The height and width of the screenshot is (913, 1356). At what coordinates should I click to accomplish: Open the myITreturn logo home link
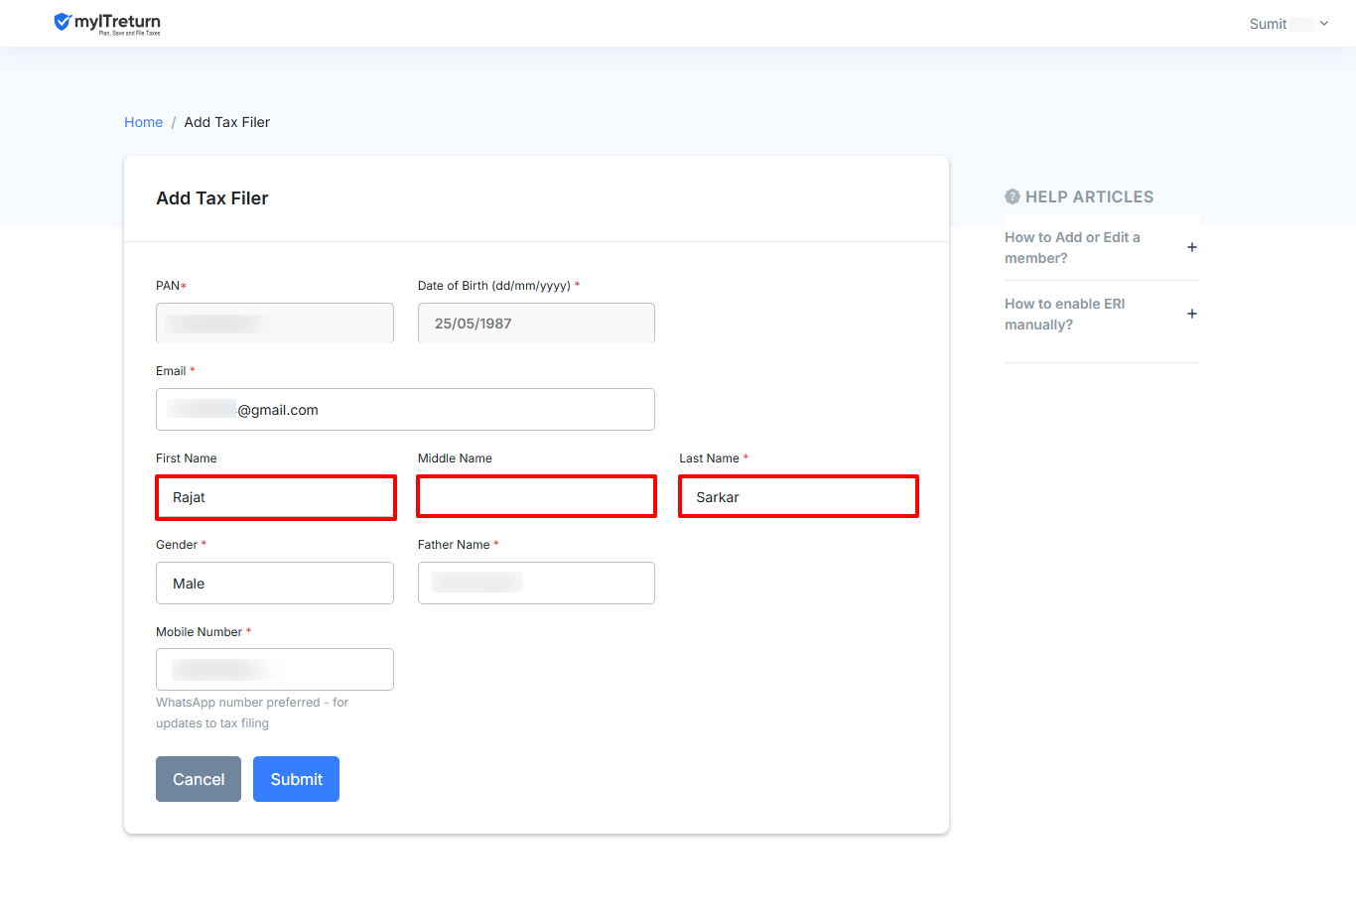[x=107, y=23]
